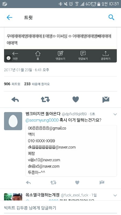
Task: Like the 병크터지면 돌아온다 reply
Action: [x=77, y=182]
